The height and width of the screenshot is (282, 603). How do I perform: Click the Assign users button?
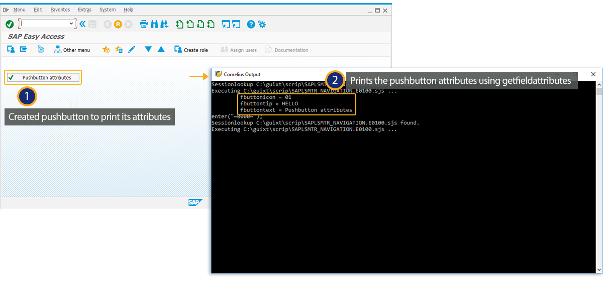click(239, 50)
